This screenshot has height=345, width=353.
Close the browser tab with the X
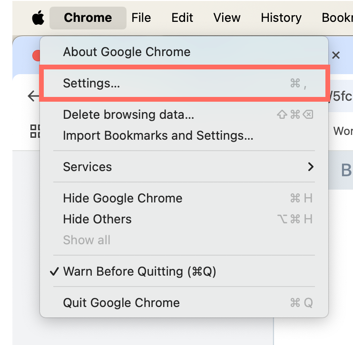[x=336, y=55]
